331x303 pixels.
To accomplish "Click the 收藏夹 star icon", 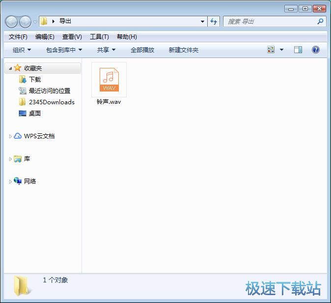I will point(18,68).
